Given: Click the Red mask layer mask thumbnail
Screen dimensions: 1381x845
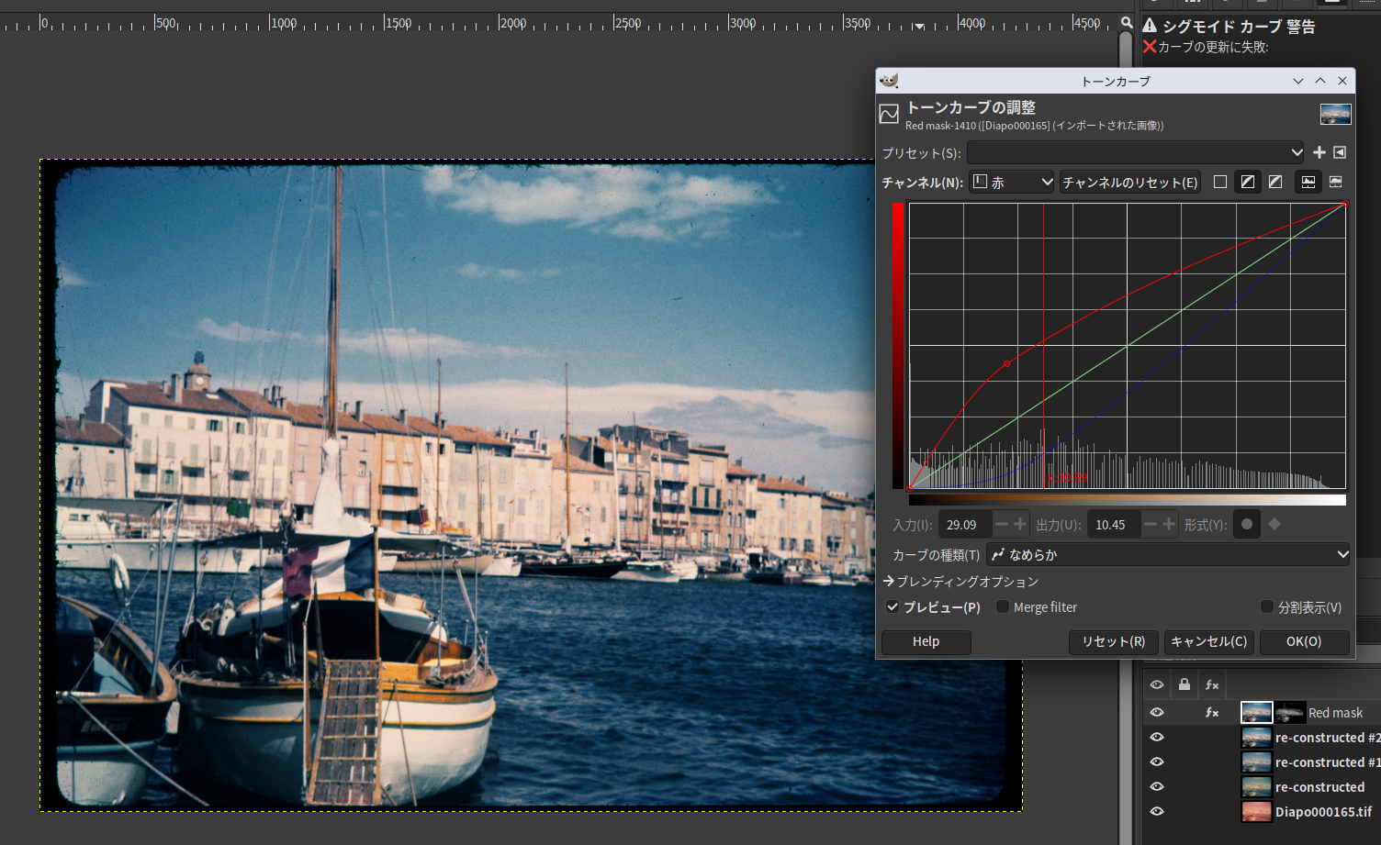Looking at the screenshot, I should [1289, 713].
